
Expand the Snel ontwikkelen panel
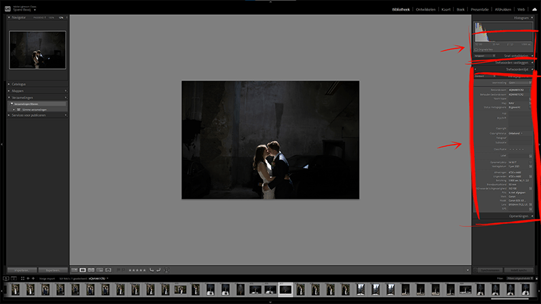coord(532,56)
